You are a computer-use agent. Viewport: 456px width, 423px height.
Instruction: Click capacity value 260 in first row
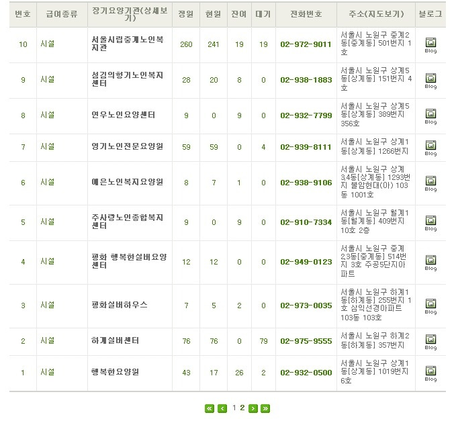coord(186,44)
